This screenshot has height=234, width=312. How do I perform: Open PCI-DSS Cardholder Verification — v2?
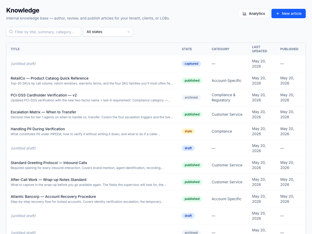(44, 95)
